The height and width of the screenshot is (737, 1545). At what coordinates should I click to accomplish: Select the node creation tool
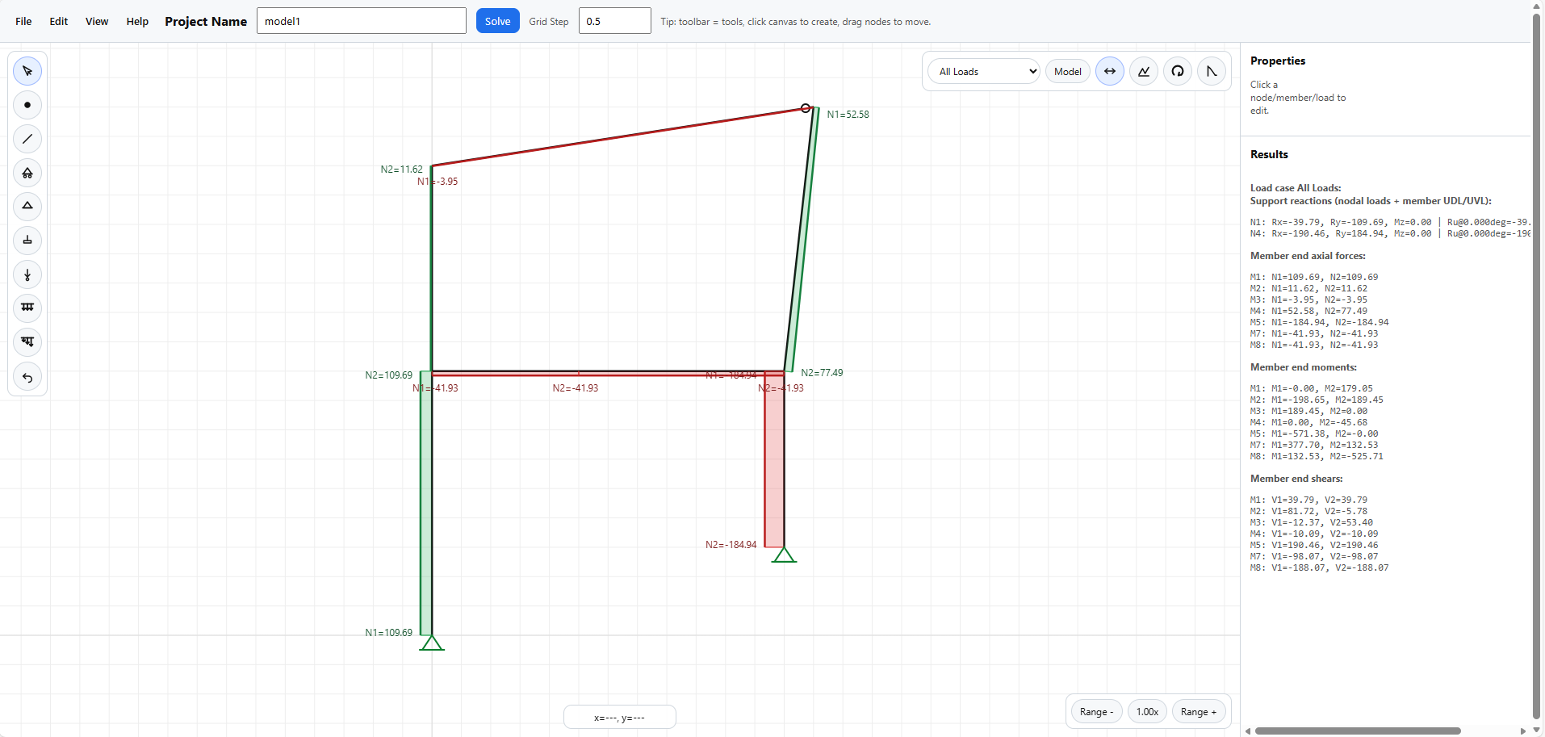coord(27,105)
